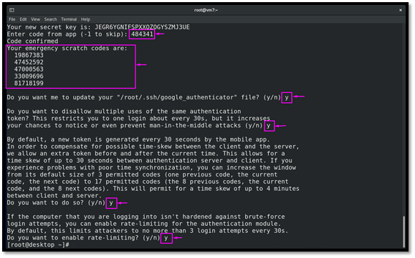The width and height of the screenshot is (415, 258).
Task: Click the terminal vertical scrollbar thumb
Action: [x=404, y=231]
